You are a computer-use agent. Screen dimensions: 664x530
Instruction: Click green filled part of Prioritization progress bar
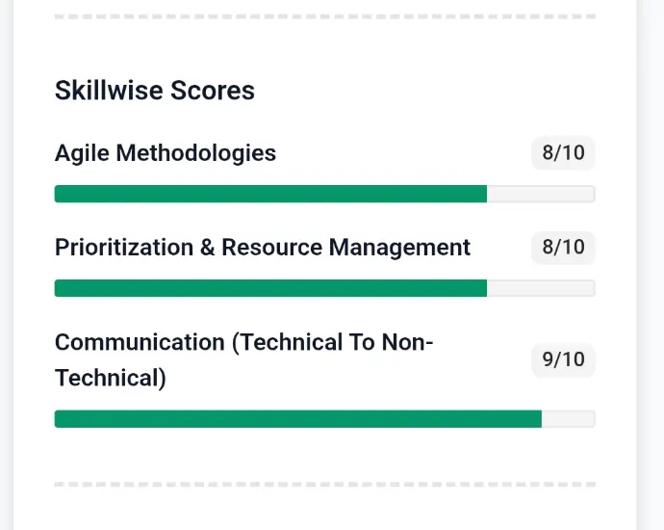[x=270, y=288]
